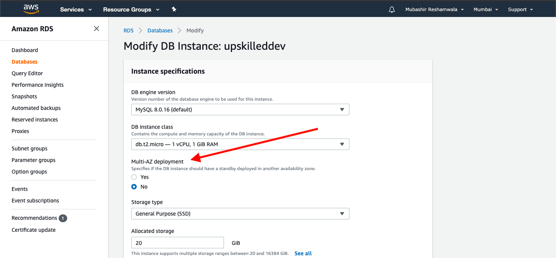Open Parameter groups in sidebar
The width and height of the screenshot is (556, 258).
coord(34,160)
